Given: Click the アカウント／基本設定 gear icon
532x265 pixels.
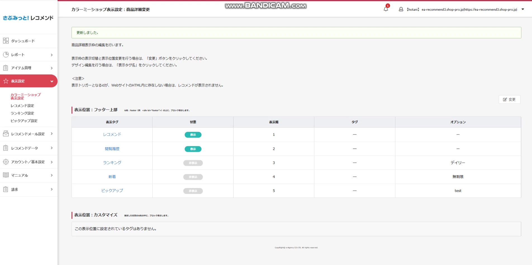Looking at the screenshot, I should 6,162.
